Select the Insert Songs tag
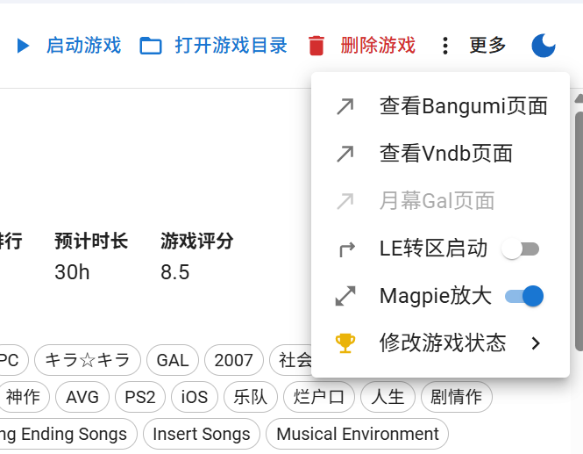 [201, 434]
